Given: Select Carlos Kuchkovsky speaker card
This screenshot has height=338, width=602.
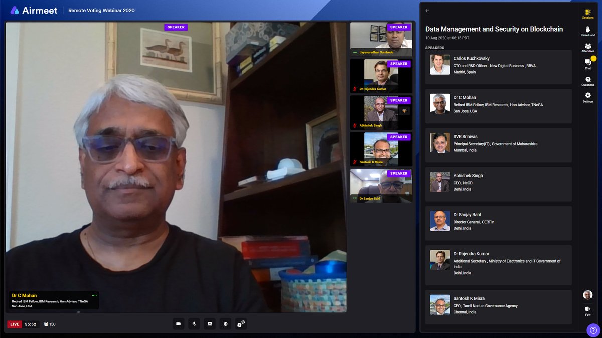Looking at the screenshot, I should coord(499,67).
